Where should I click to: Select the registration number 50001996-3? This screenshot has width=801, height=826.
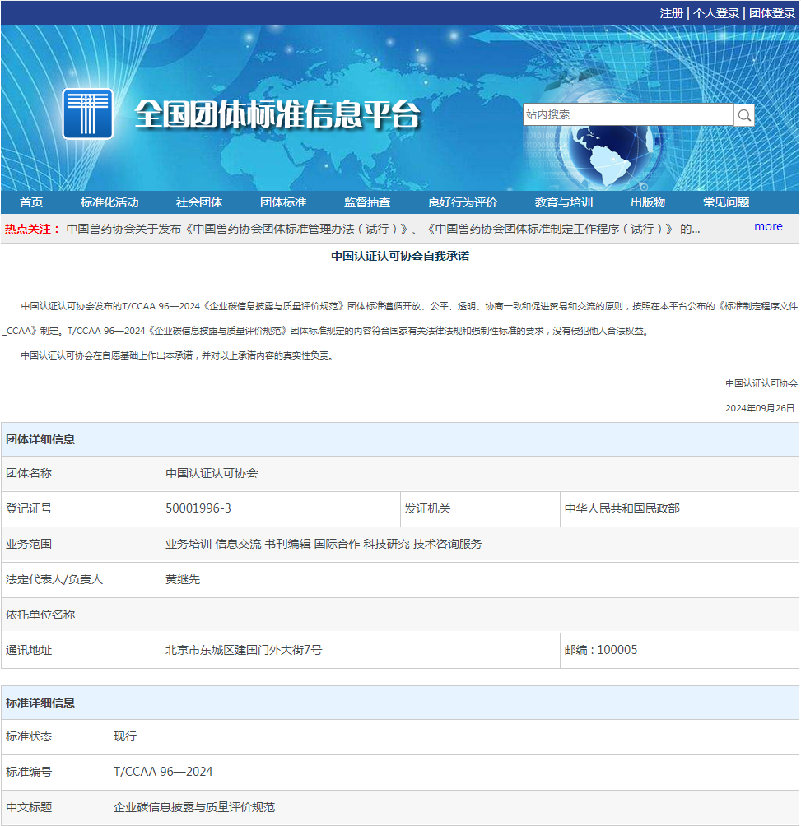(x=198, y=508)
